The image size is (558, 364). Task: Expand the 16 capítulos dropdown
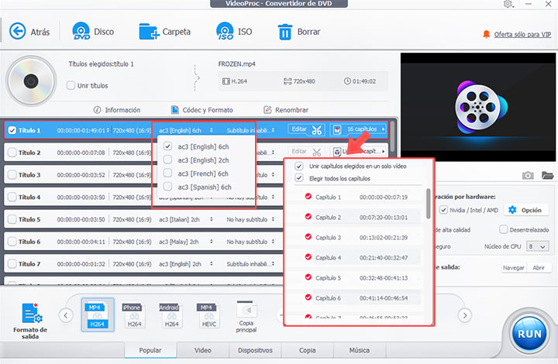click(359, 130)
